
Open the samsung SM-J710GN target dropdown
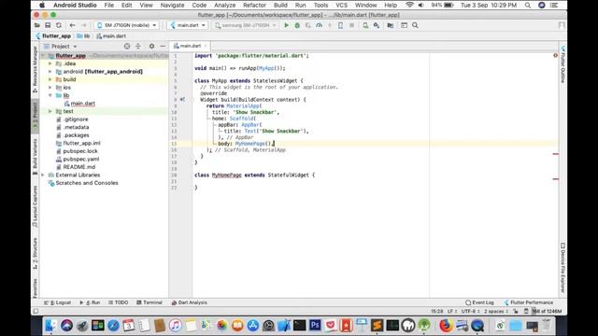coord(245,25)
